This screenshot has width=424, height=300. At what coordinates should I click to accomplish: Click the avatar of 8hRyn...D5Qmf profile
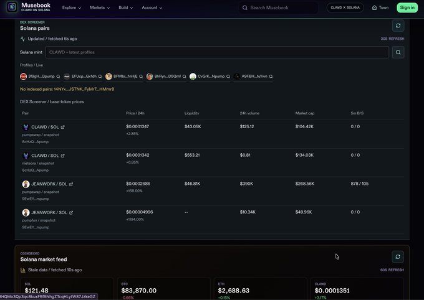tap(150, 77)
